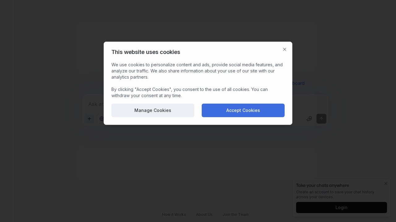The width and height of the screenshot is (396, 222).
Task: Click the cookie personalization description paragraph
Action: click(197, 71)
